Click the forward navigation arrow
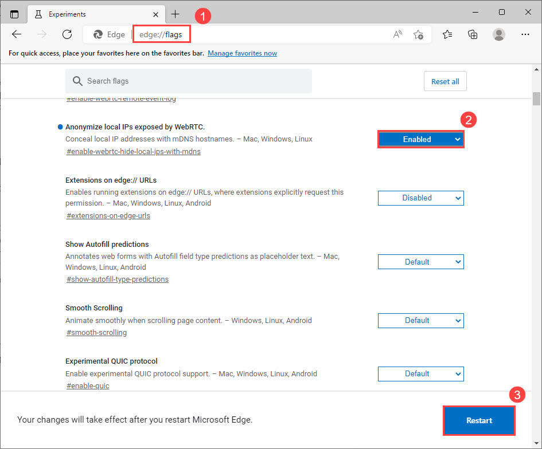Screen dimensions: 542x449 [x=42, y=34]
